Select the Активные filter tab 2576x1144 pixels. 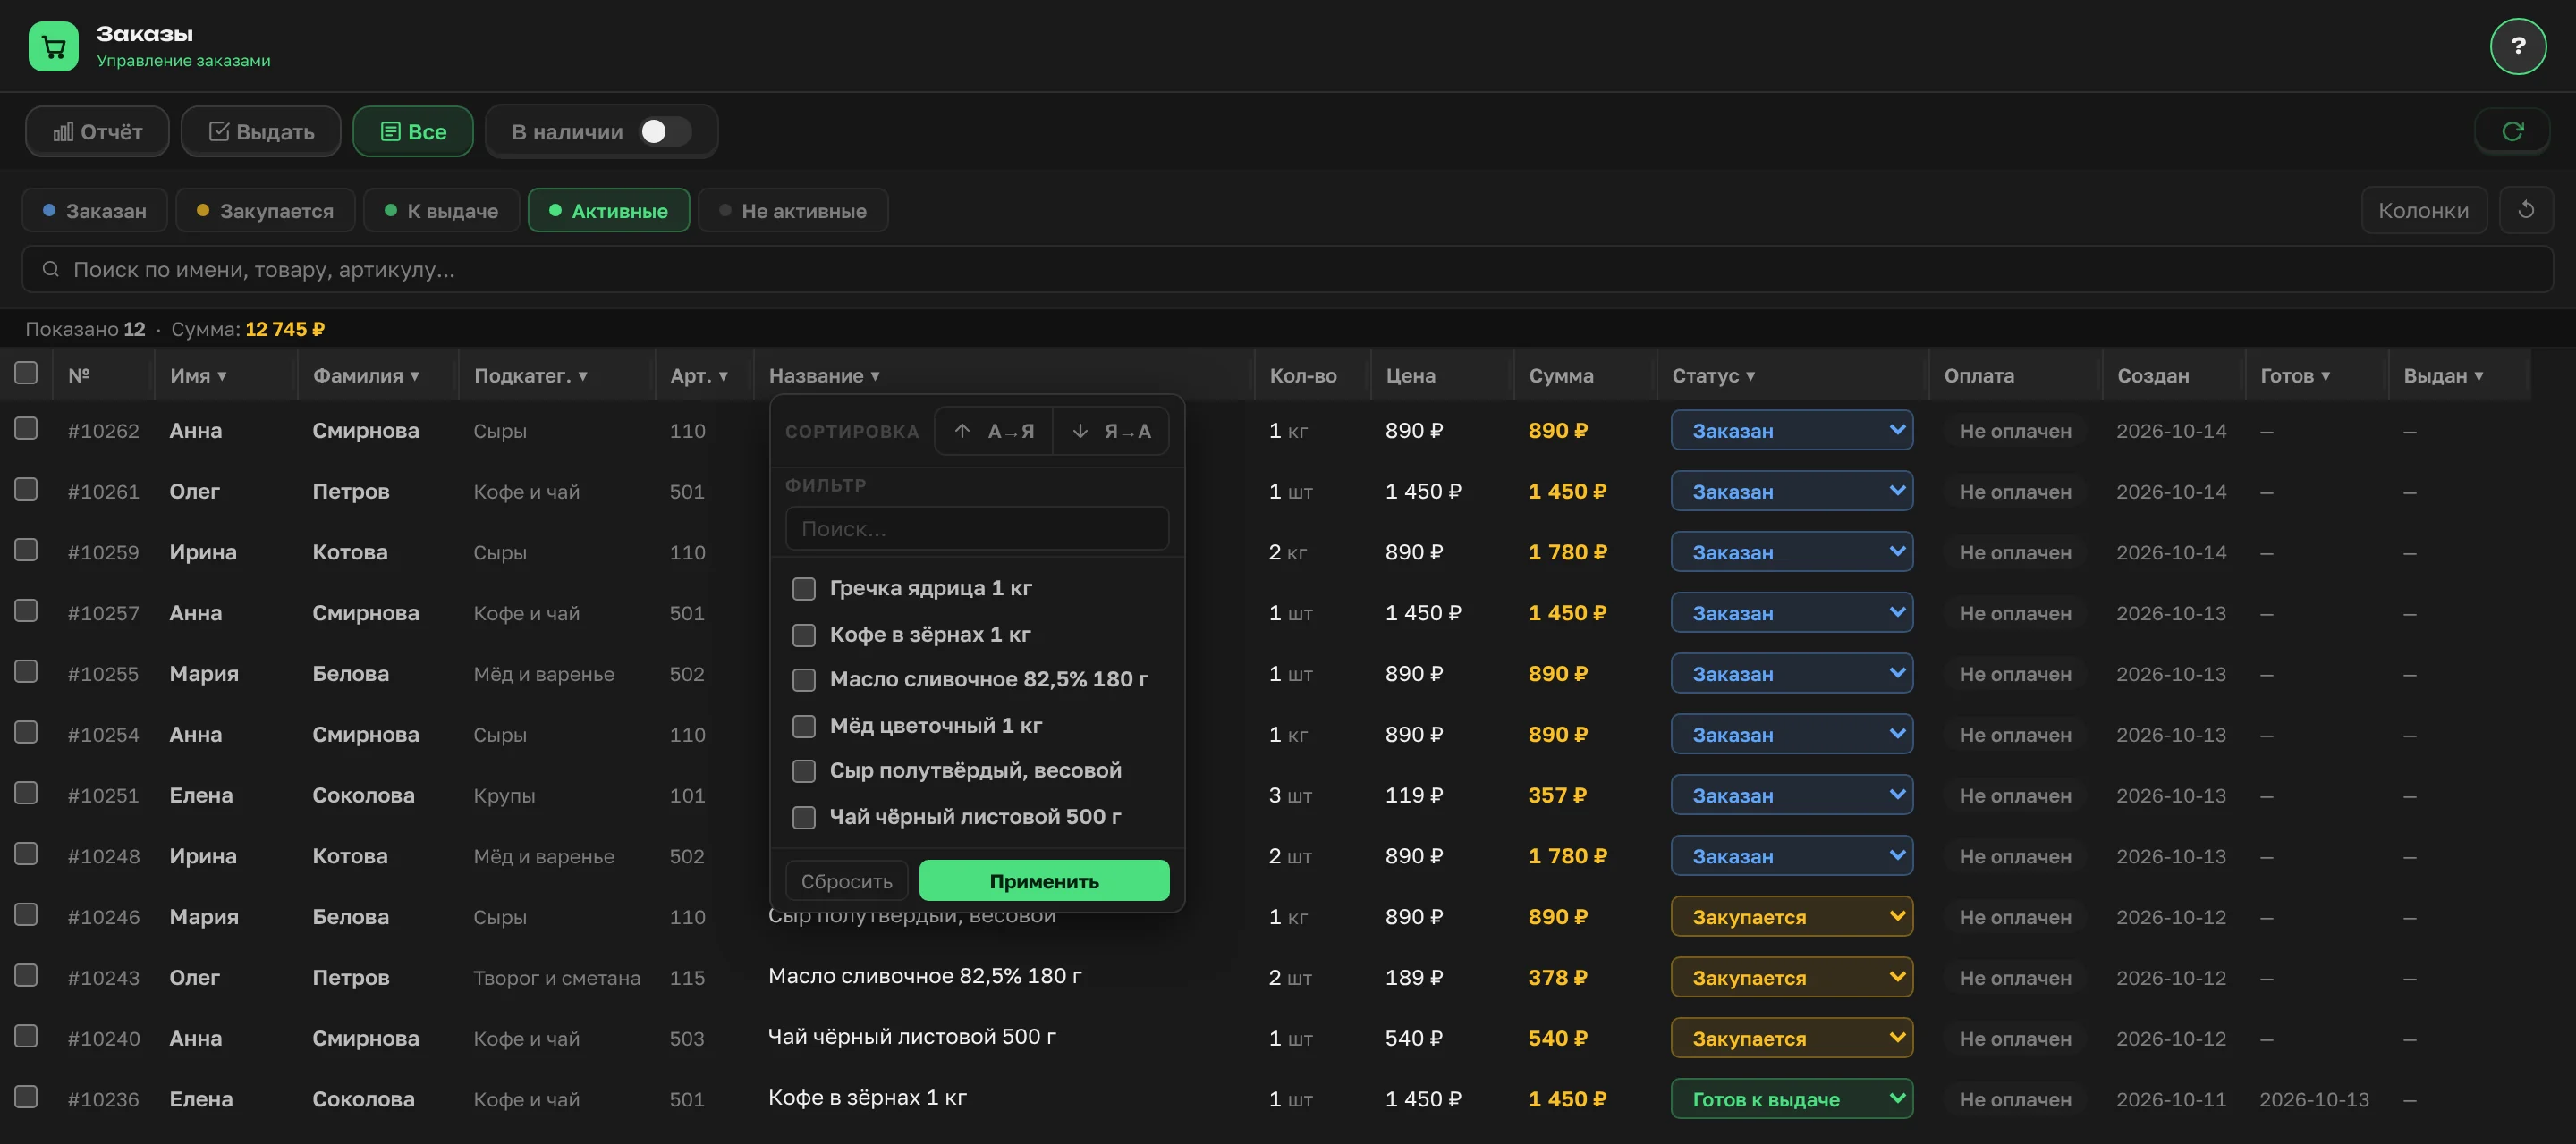[x=608, y=211]
